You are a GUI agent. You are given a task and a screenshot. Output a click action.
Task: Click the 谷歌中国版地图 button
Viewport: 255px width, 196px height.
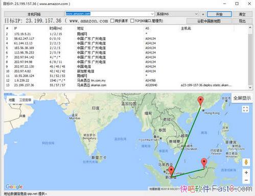coord(209,21)
